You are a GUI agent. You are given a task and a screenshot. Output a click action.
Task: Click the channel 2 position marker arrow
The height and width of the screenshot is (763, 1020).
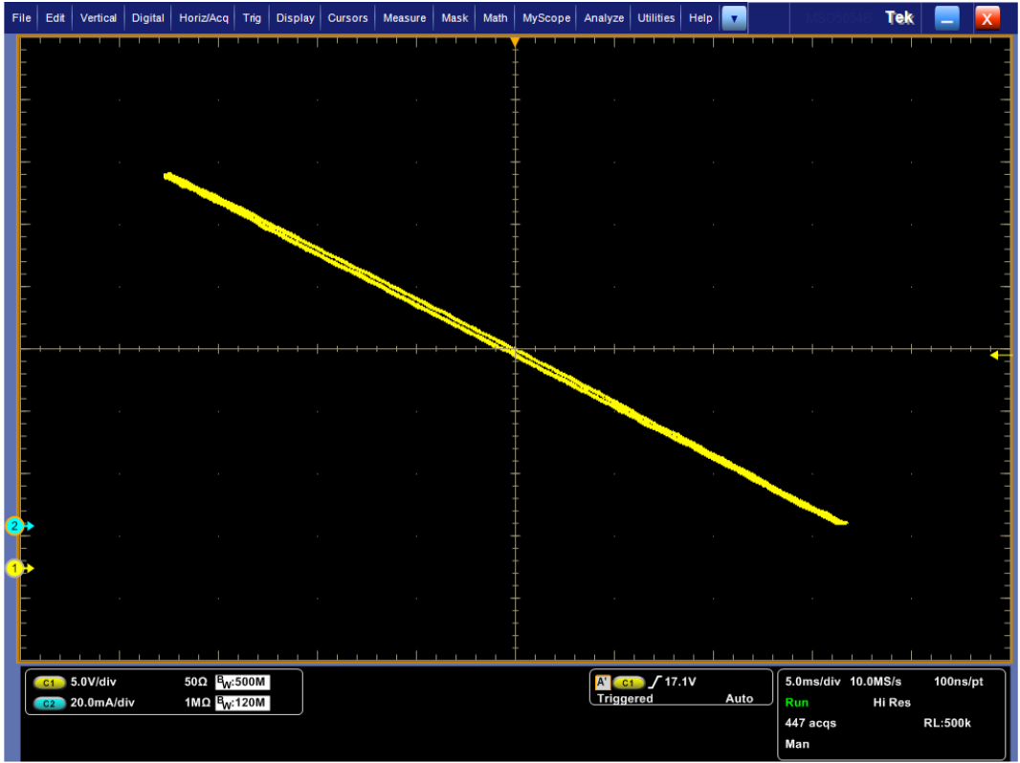16,525
